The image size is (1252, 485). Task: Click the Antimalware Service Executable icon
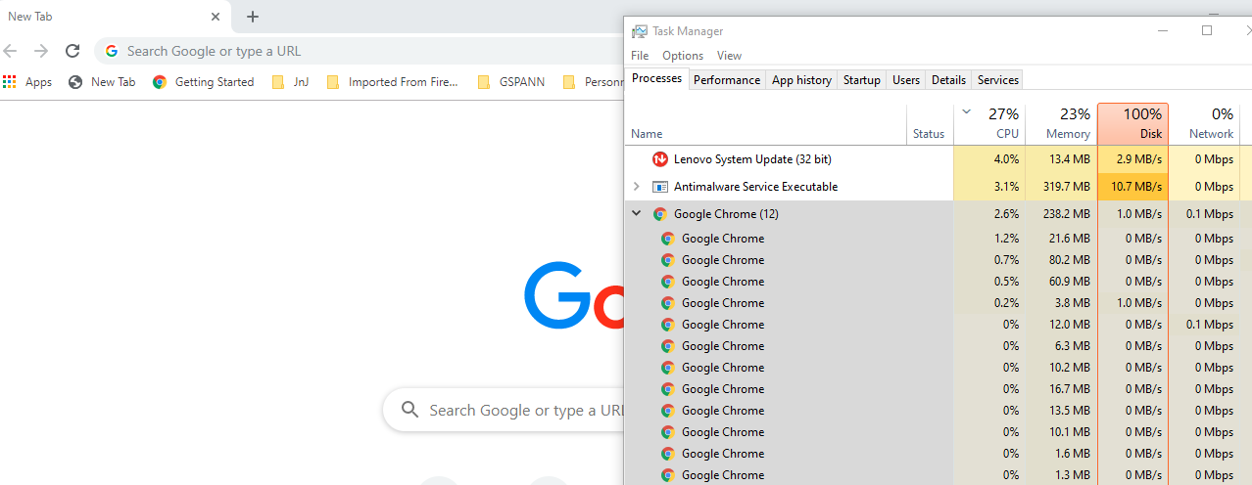660,187
